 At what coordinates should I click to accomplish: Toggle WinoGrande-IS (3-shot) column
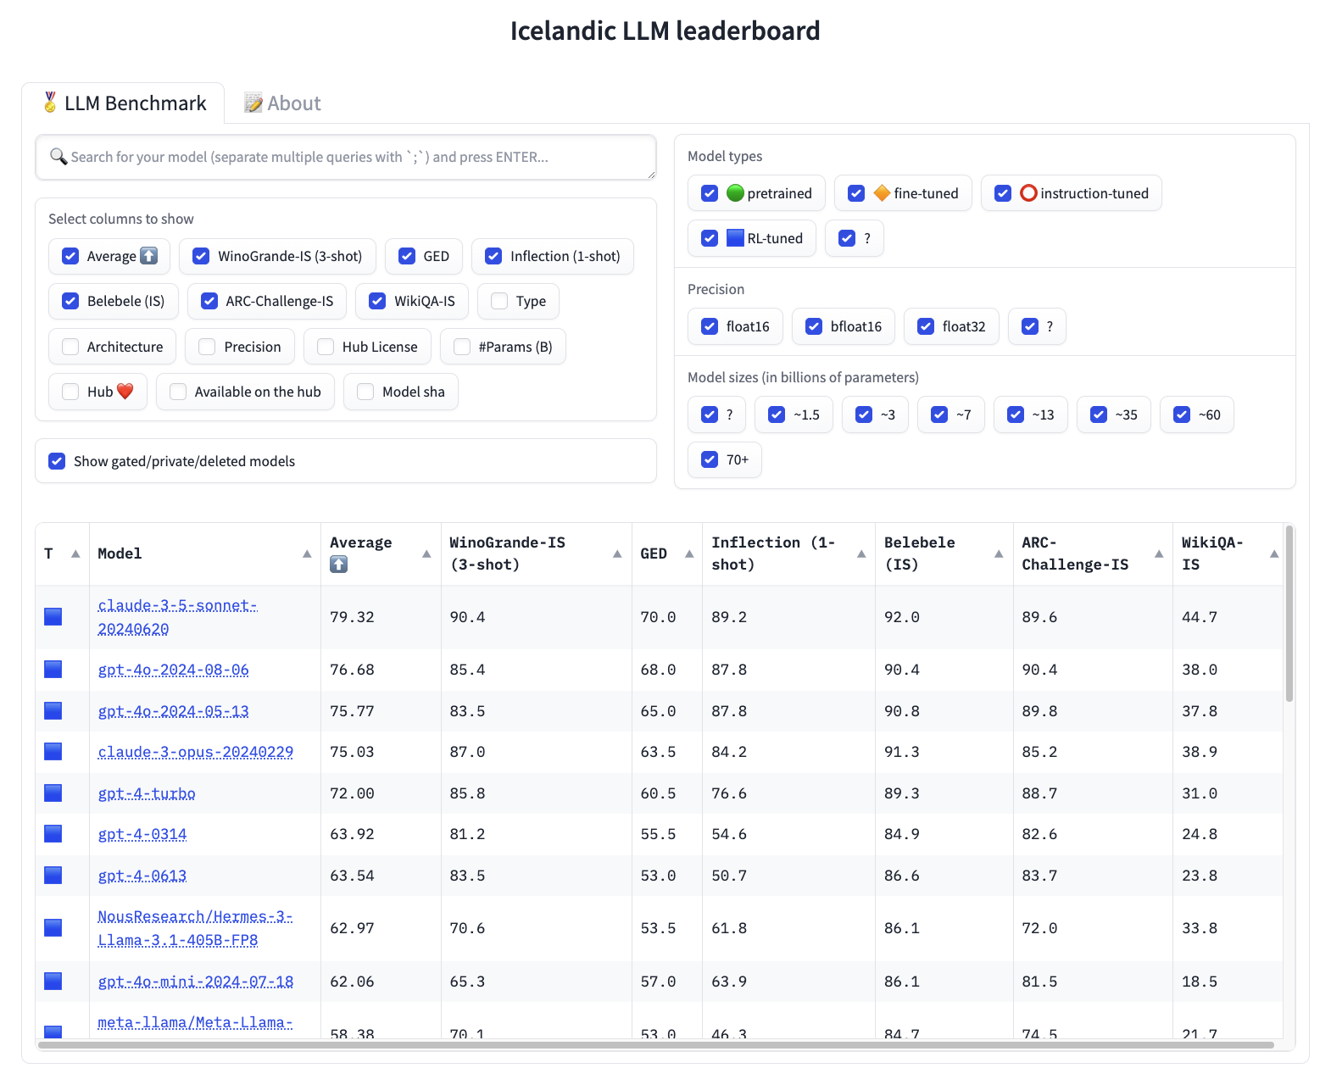click(201, 256)
